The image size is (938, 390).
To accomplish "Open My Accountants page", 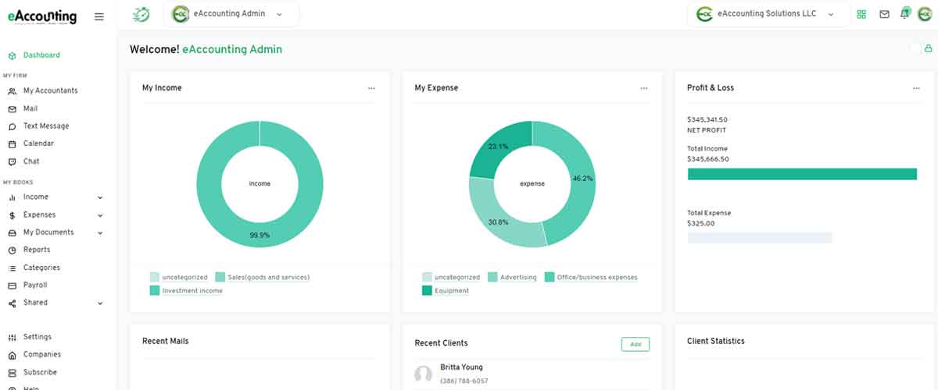I will (51, 90).
